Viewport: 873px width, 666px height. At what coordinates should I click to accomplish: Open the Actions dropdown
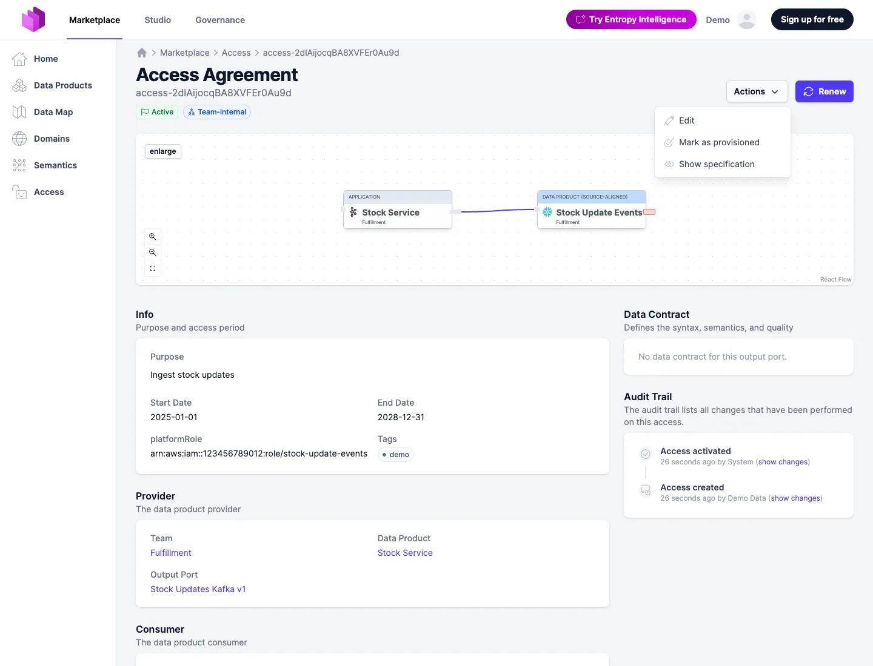(757, 91)
